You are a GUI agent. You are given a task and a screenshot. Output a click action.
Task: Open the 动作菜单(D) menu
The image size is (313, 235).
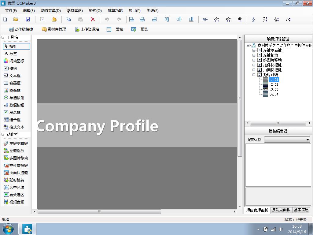(51, 11)
